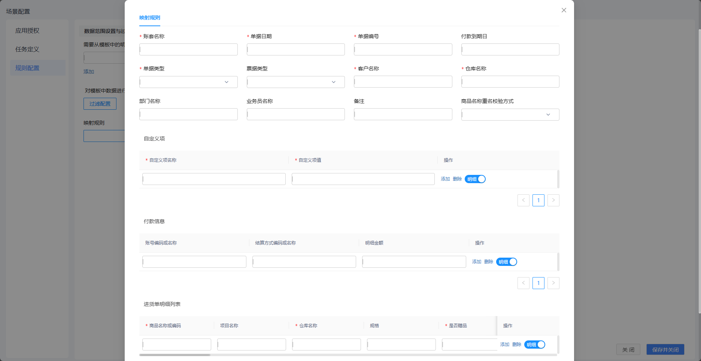Go to next page in 付款信息 pagination

(553, 283)
